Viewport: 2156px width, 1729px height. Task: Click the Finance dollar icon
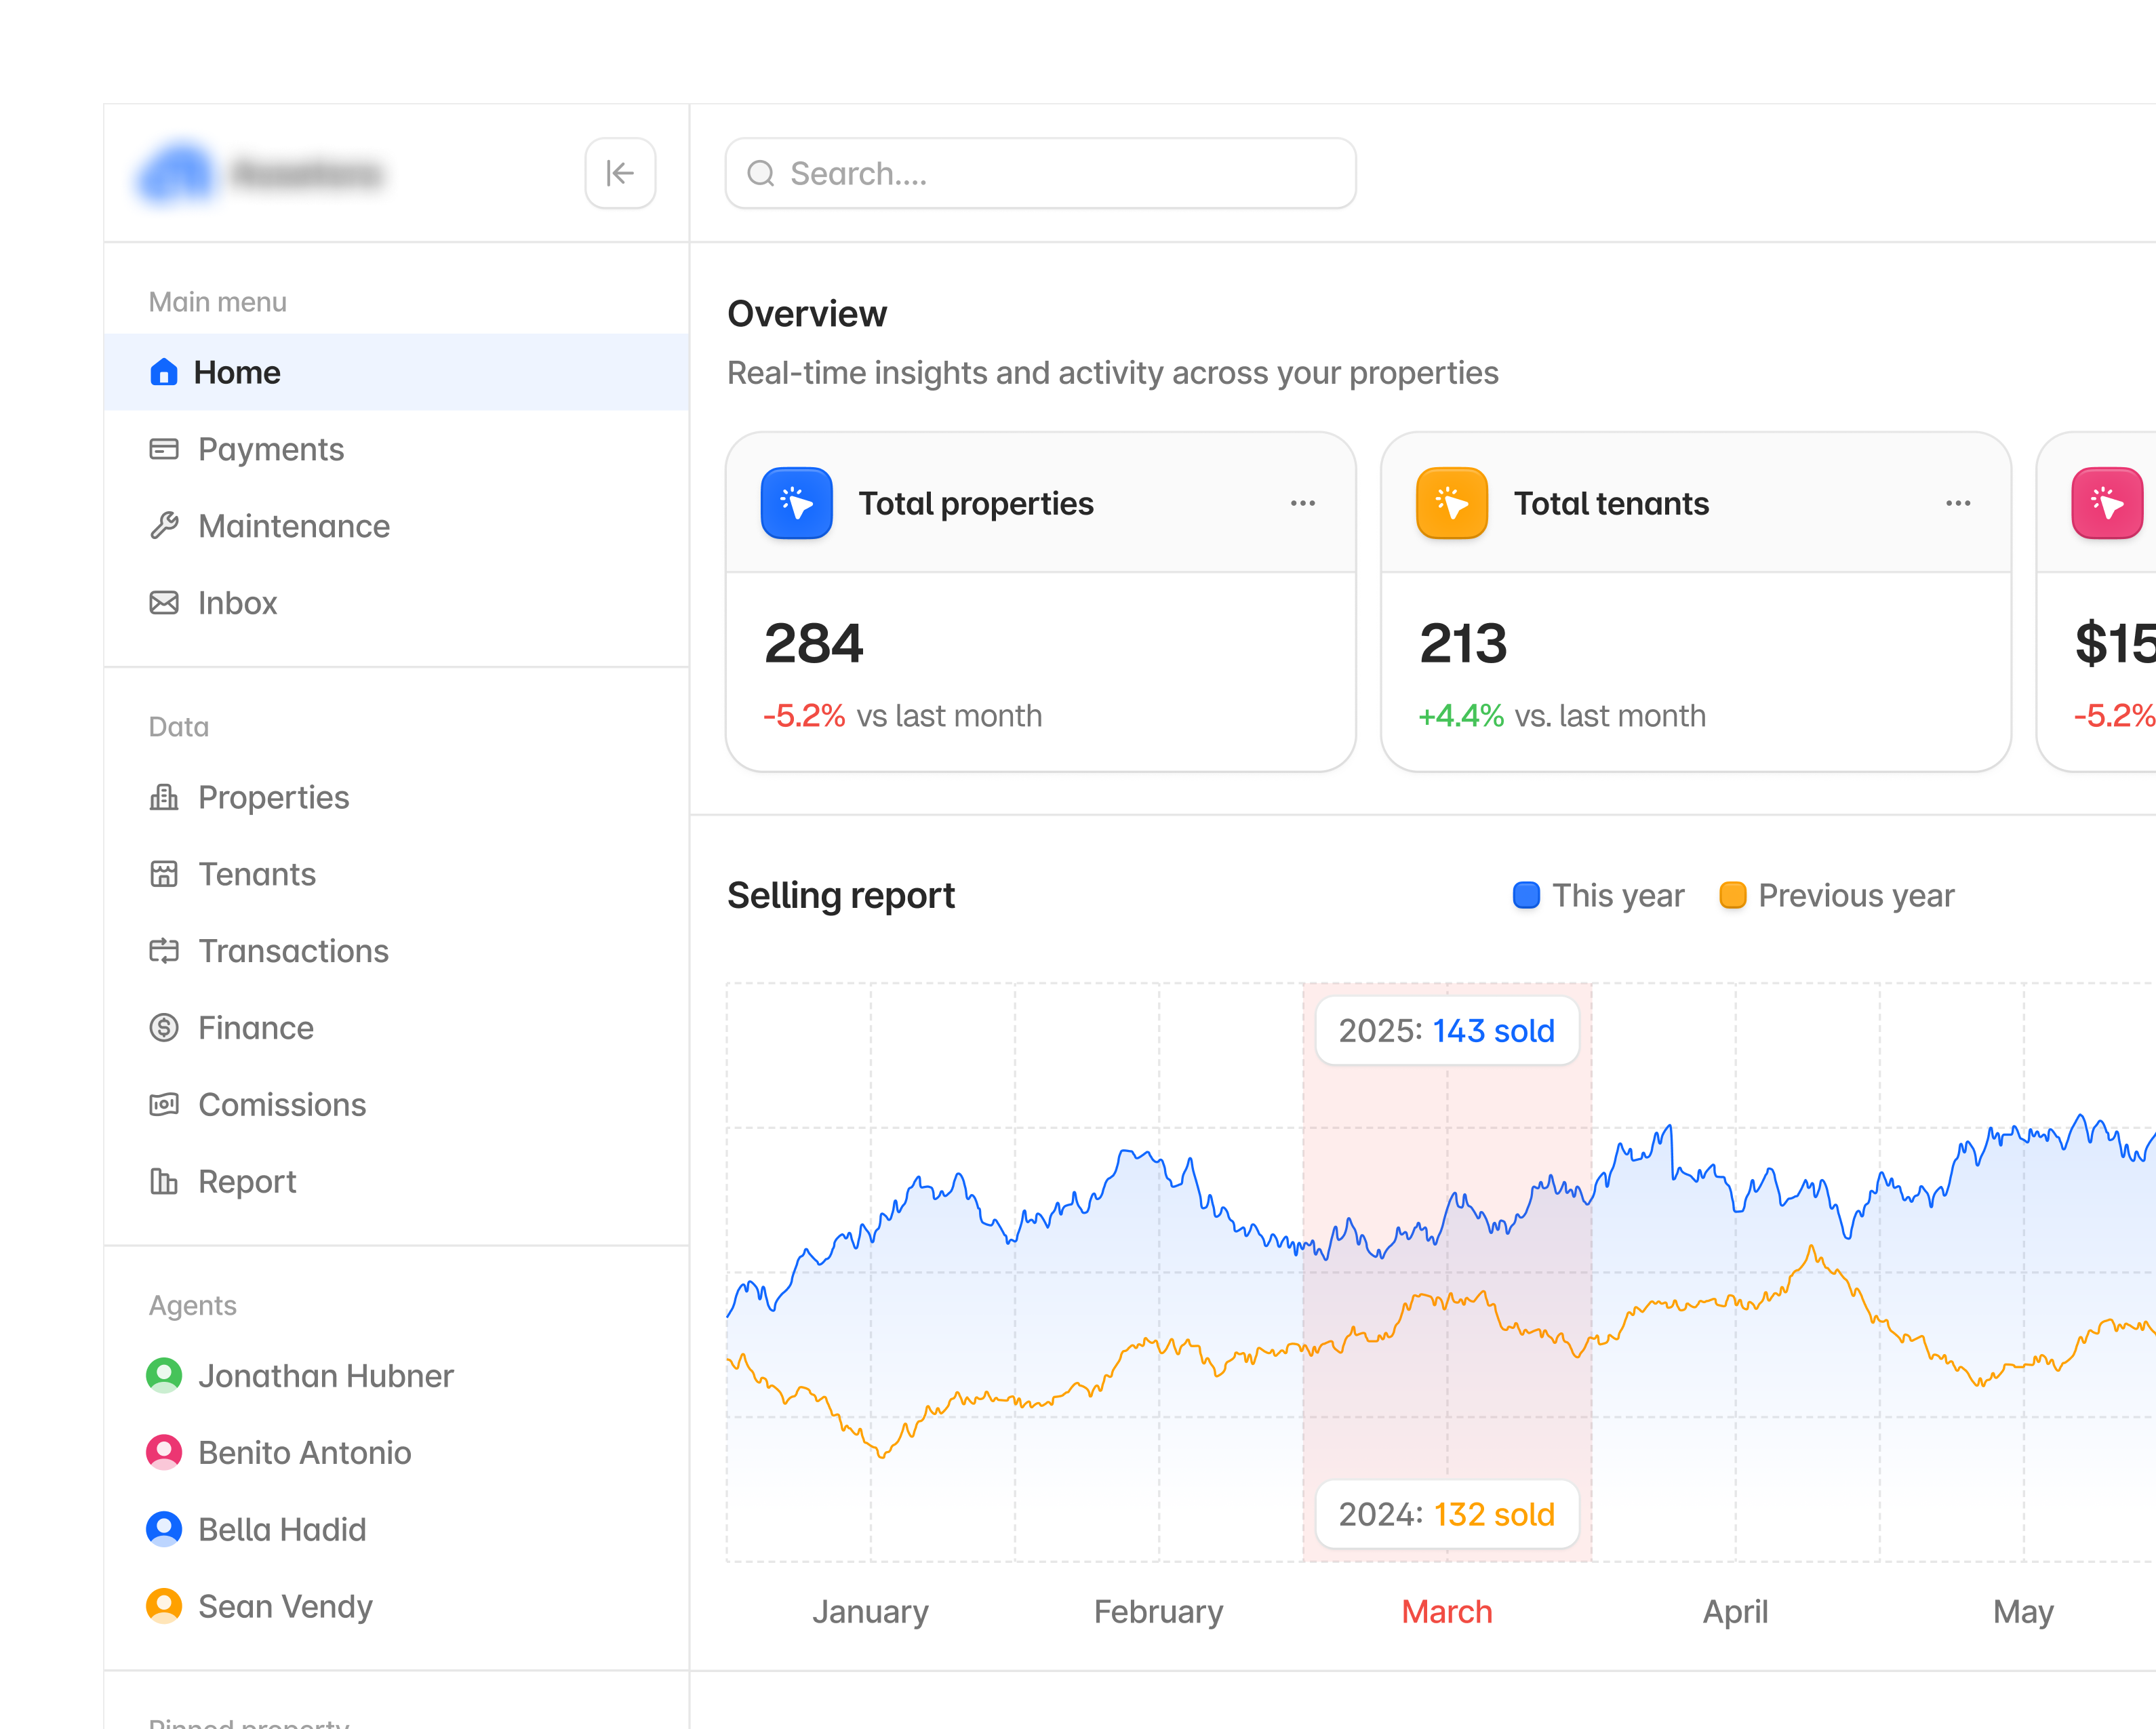pos(164,1028)
